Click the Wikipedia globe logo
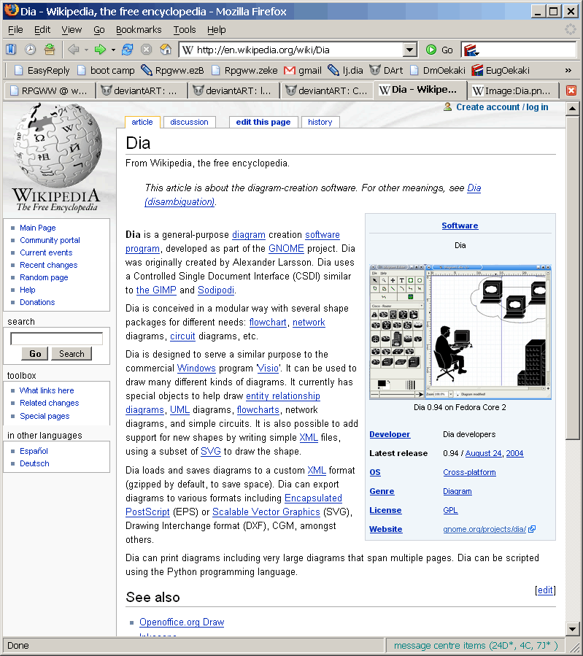Screen dimensions: 583x656 tap(57, 145)
